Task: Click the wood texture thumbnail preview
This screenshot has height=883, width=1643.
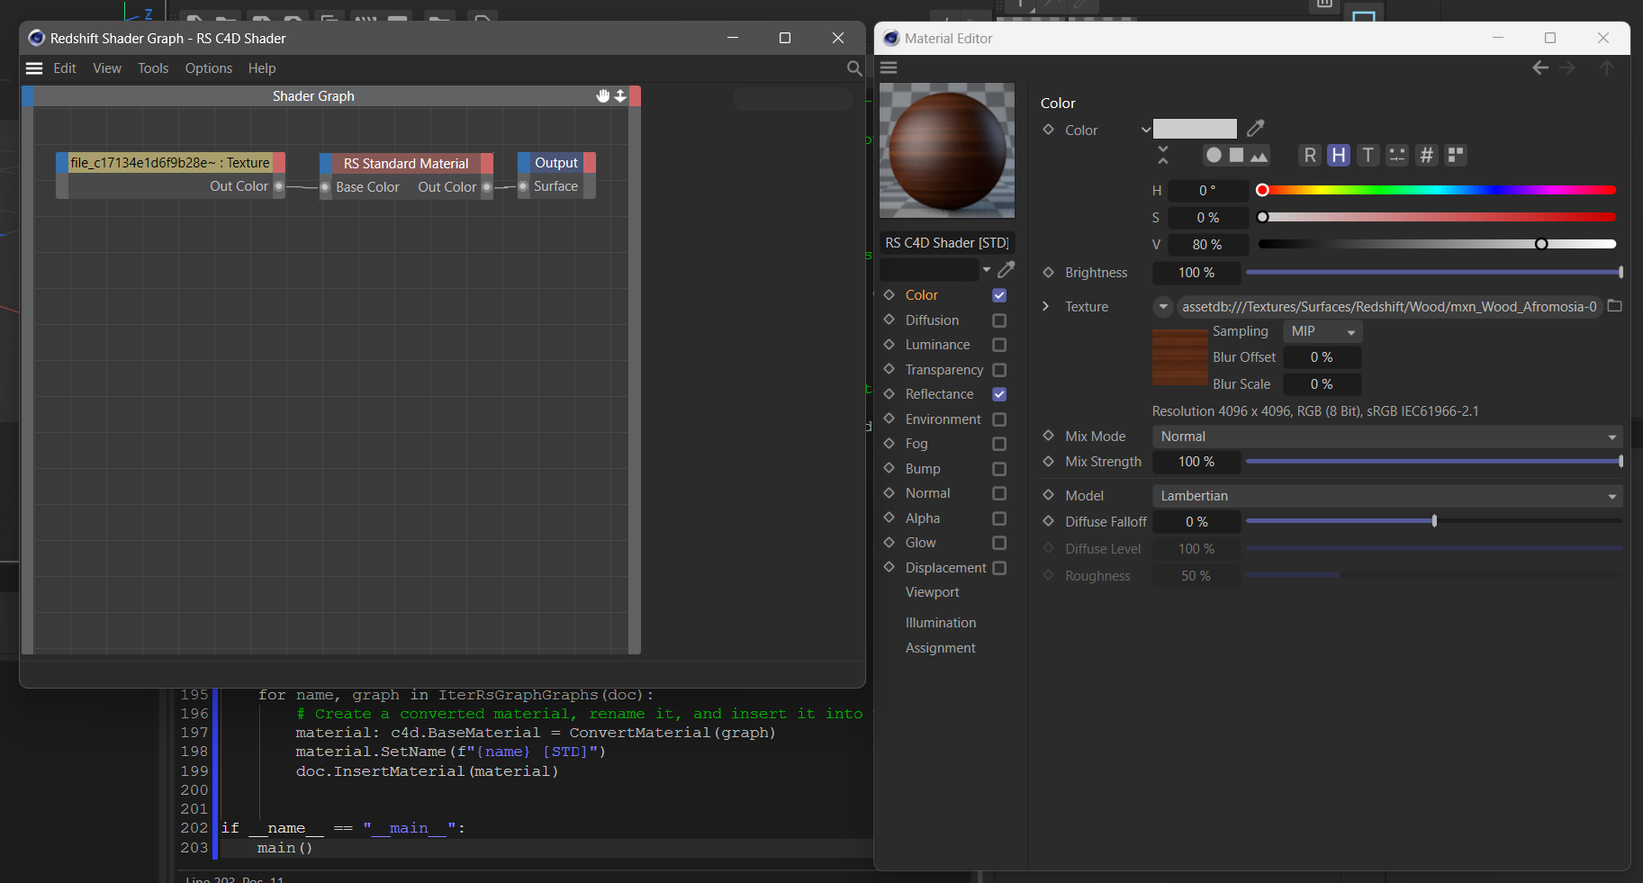Action: pos(1179,357)
